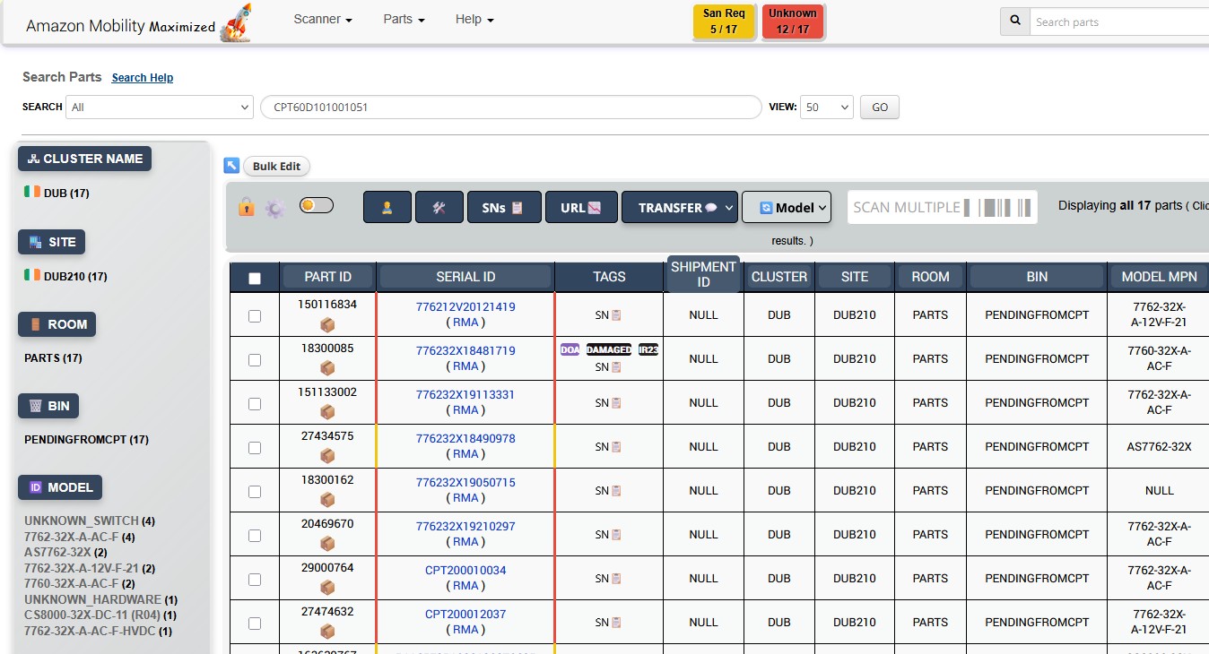The height and width of the screenshot is (654, 1209).
Task: Click the search magnifier icon top right
Action: click(x=1013, y=20)
